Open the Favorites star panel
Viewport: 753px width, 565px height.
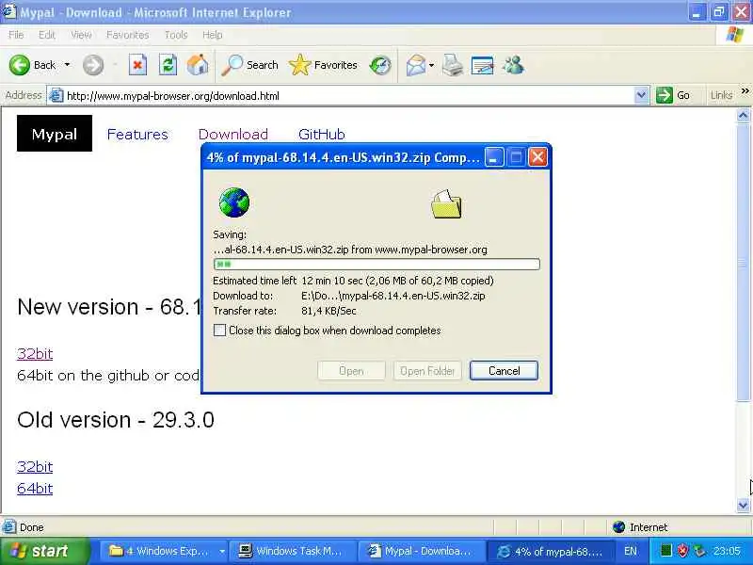(x=299, y=65)
